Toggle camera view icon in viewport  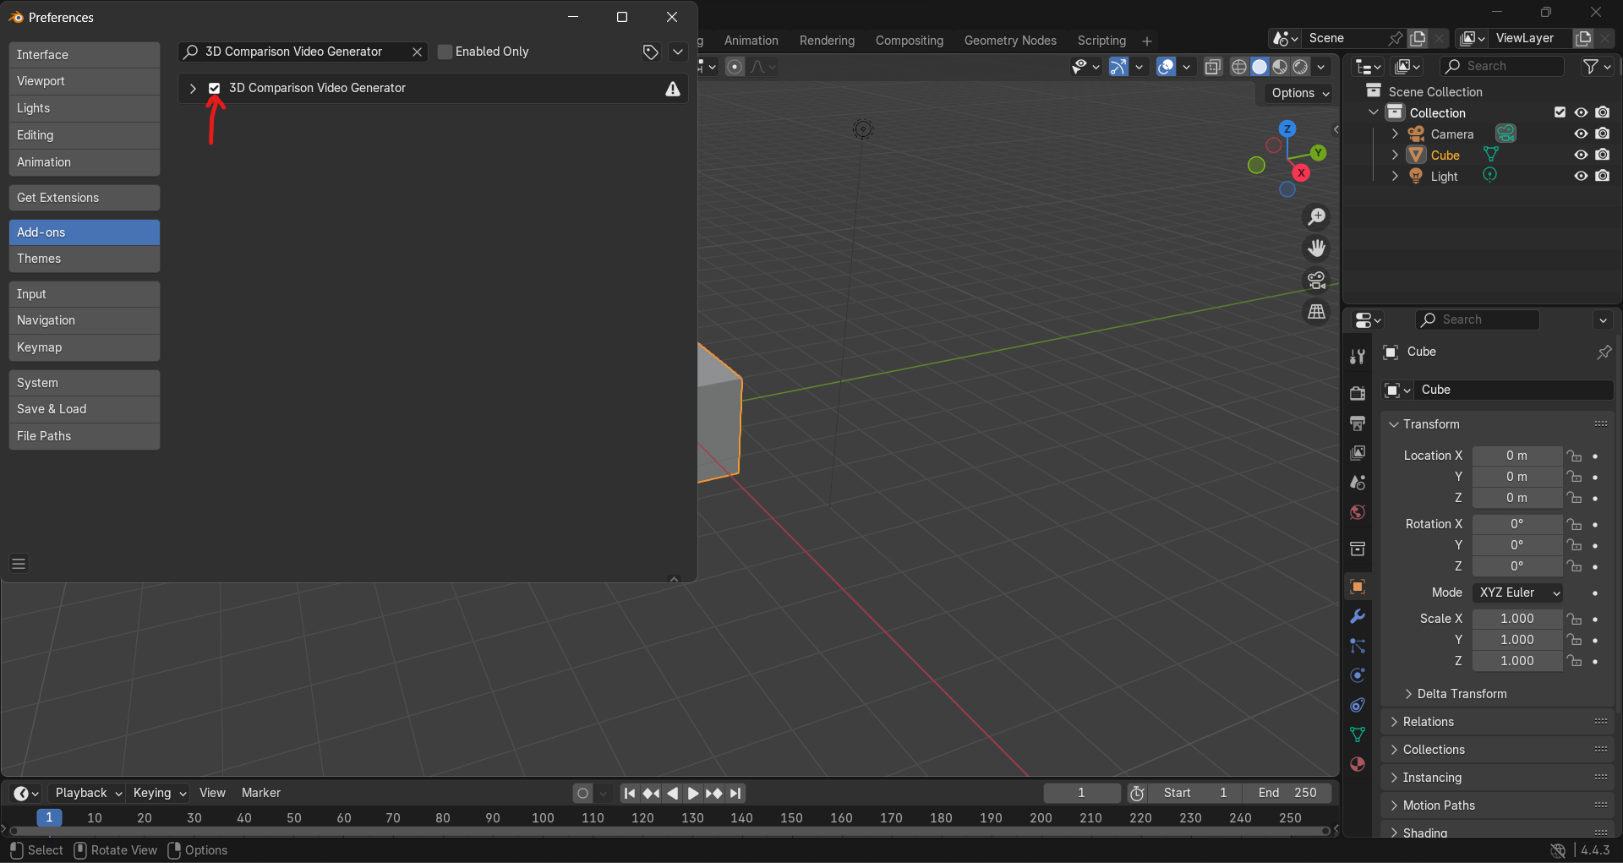point(1316,280)
